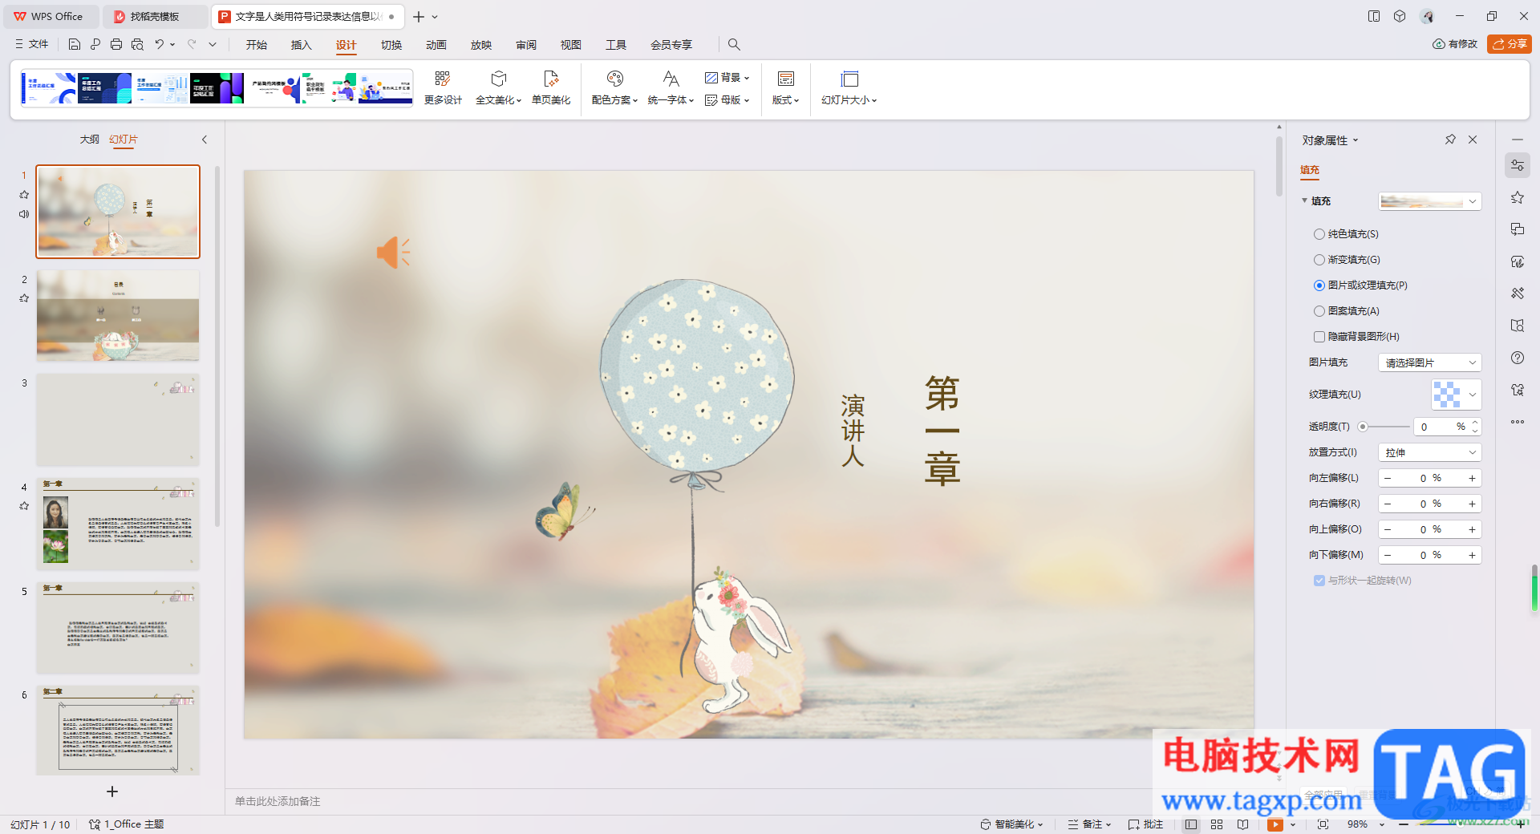Click 备注 notes button in status bar
The image size is (1540, 834).
tap(1089, 824)
